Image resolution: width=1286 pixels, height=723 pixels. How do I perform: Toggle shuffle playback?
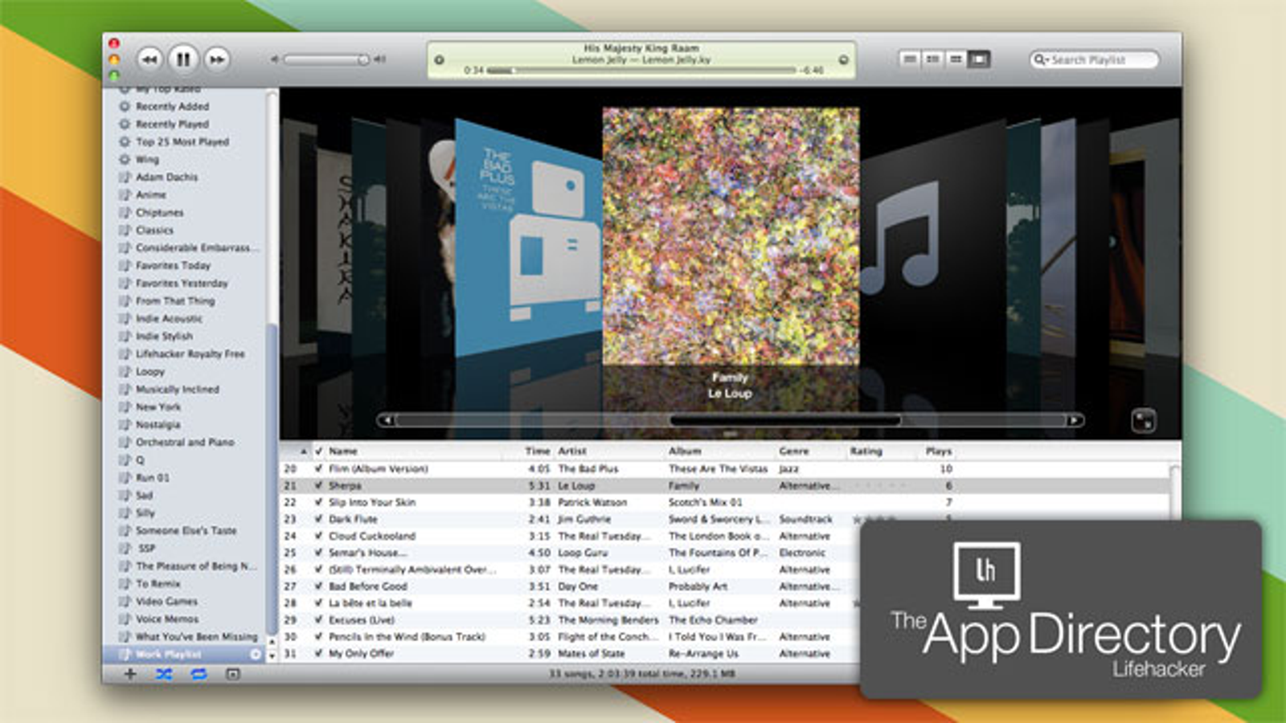[164, 674]
